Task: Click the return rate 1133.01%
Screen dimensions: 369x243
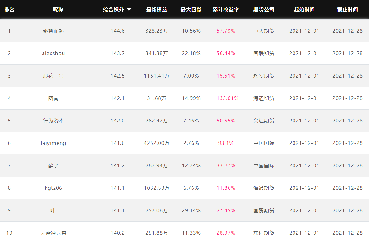Action: click(x=226, y=98)
